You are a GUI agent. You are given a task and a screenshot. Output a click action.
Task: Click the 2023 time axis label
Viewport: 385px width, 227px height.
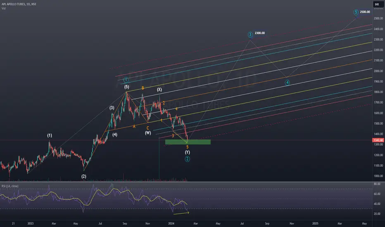31,224
